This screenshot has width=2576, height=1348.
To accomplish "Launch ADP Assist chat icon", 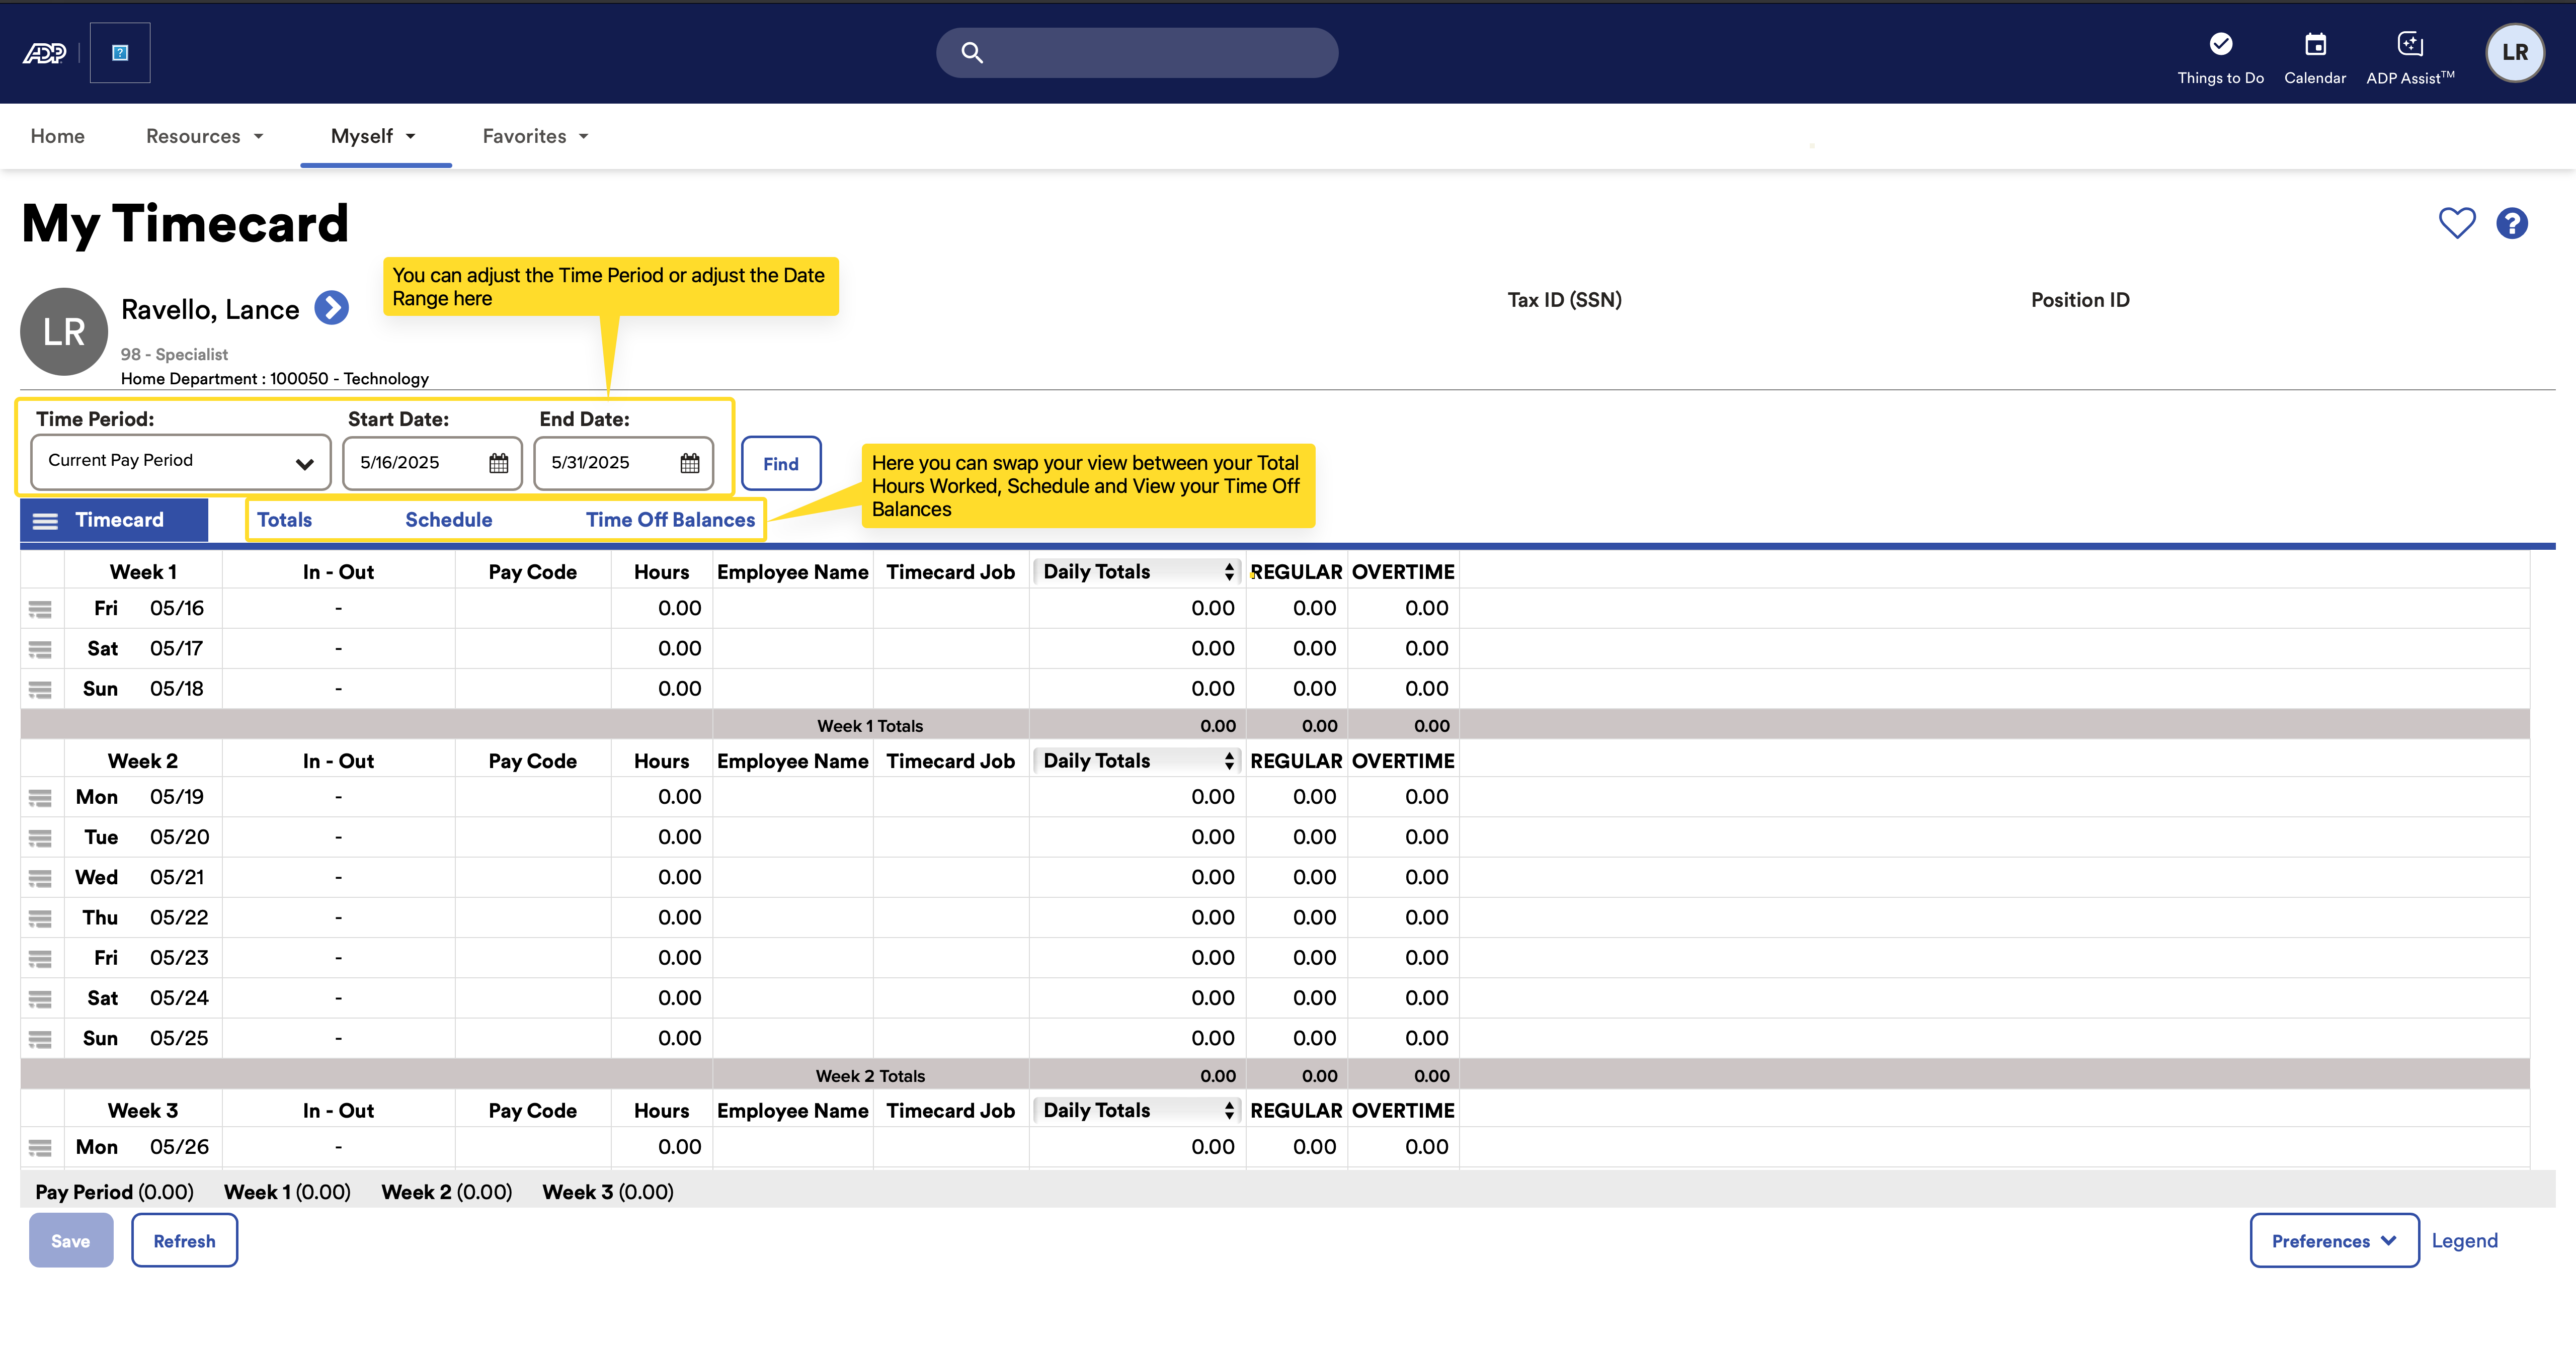I will [2410, 44].
